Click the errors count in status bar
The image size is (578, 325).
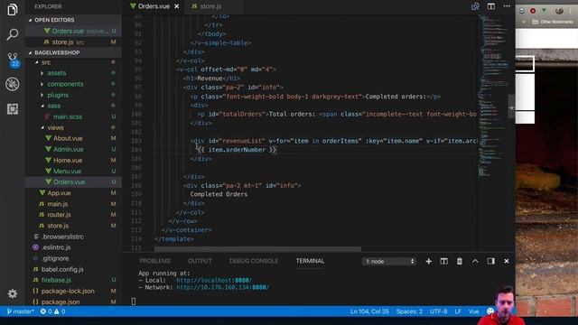click(x=46, y=311)
